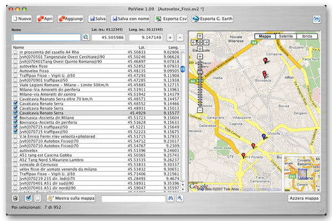This screenshot has width=332, height=221.
Task: Click the find-next icon right of binoculars
Action: (x=180, y=198)
